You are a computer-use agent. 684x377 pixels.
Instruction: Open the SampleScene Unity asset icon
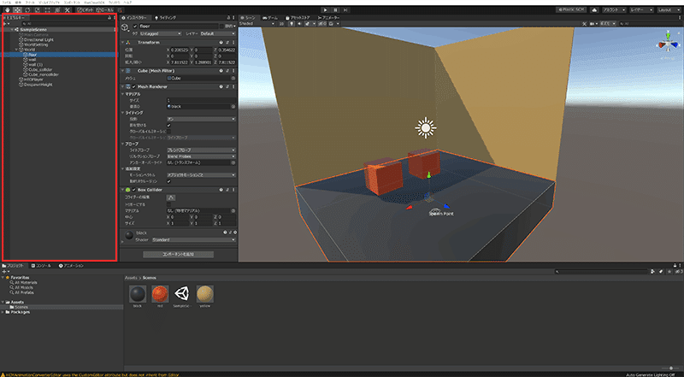click(x=182, y=294)
